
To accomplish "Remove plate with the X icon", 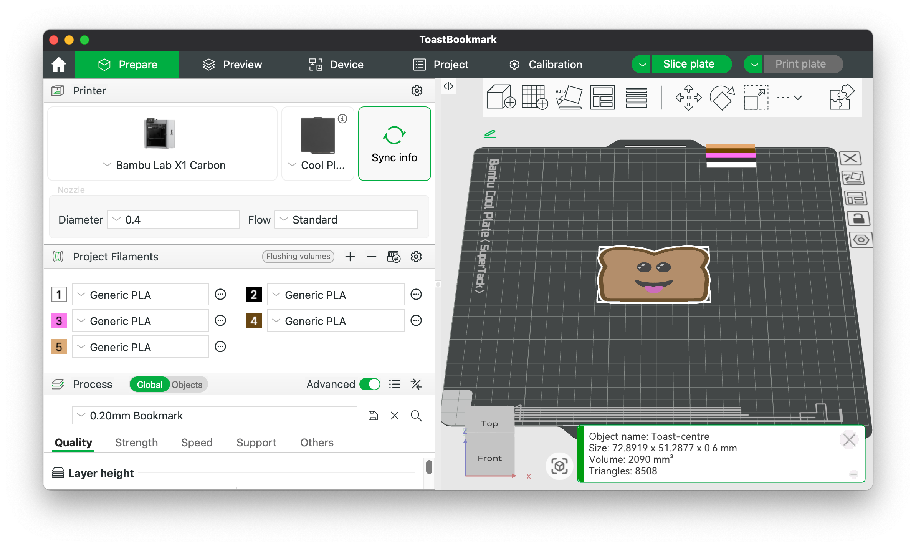I will (x=850, y=158).
